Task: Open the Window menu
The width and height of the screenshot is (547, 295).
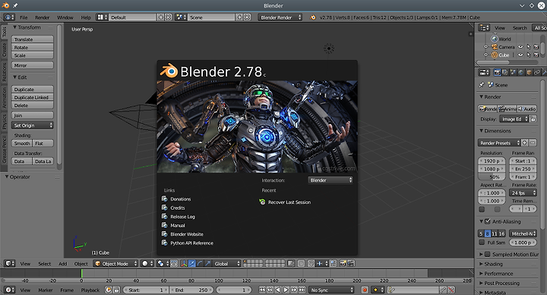Action: (65, 17)
